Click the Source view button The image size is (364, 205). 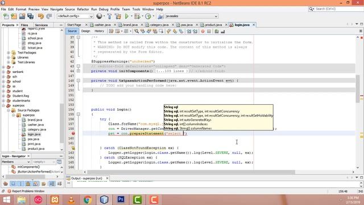(72, 31)
